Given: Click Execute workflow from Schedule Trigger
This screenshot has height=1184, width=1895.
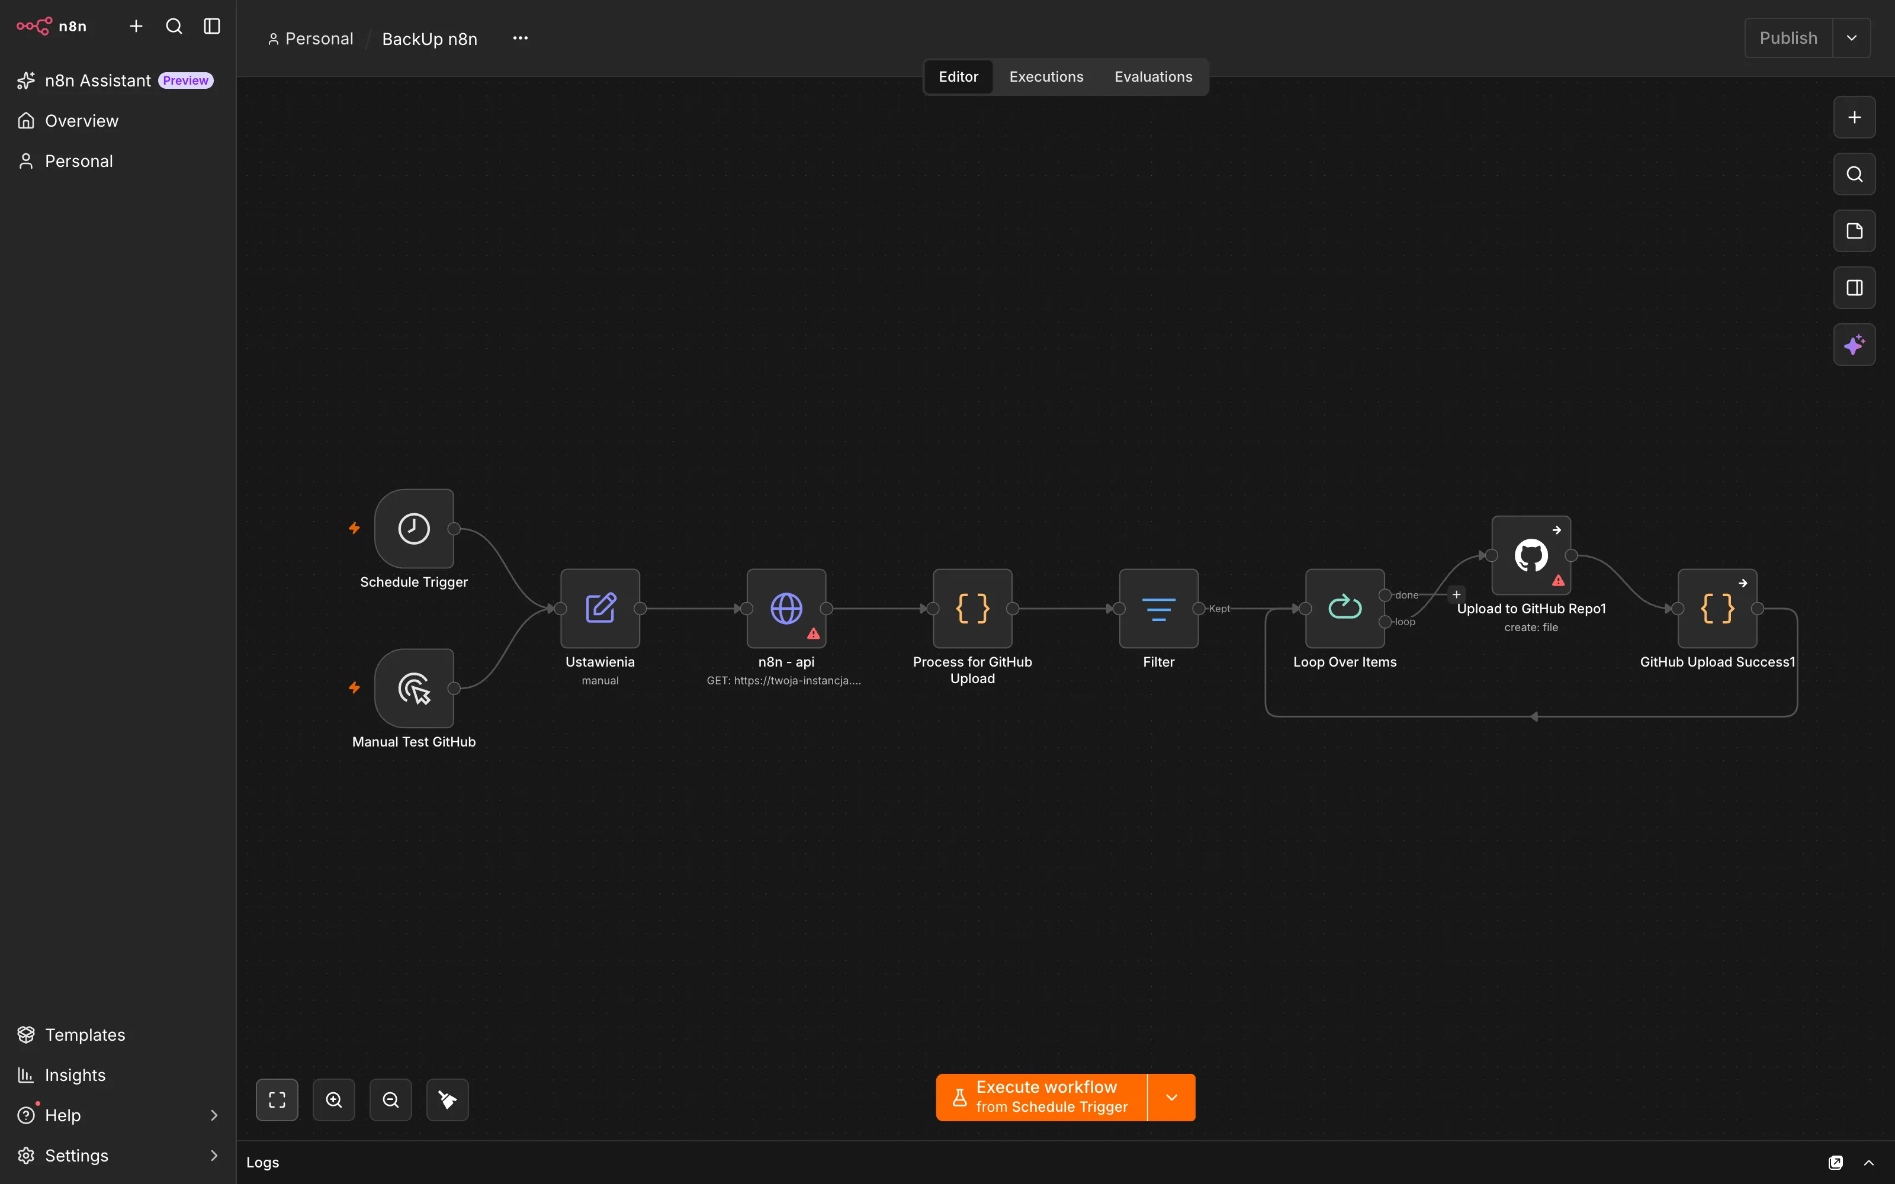Looking at the screenshot, I should (x=1042, y=1097).
